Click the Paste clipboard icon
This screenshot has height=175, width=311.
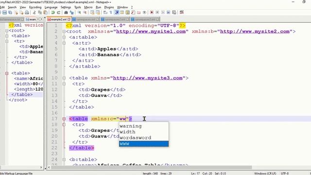pos(45,13)
